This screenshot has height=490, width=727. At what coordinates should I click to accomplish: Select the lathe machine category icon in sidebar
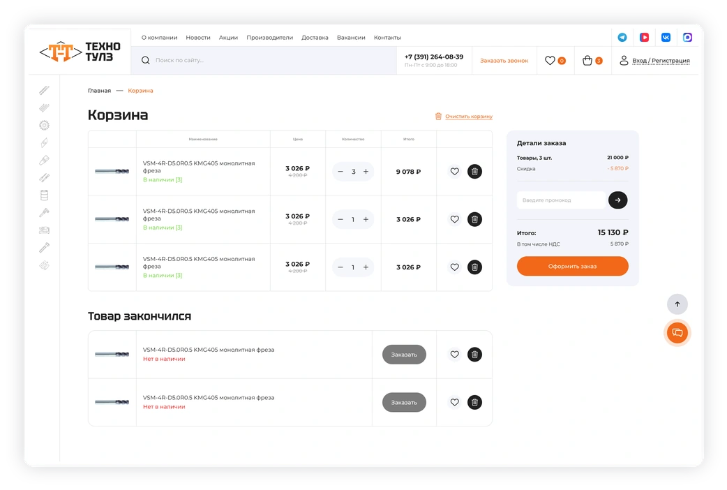[x=44, y=230]
